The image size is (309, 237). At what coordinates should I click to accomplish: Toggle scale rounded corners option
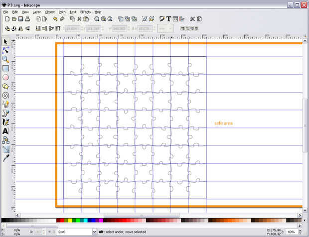pos(187,28)
